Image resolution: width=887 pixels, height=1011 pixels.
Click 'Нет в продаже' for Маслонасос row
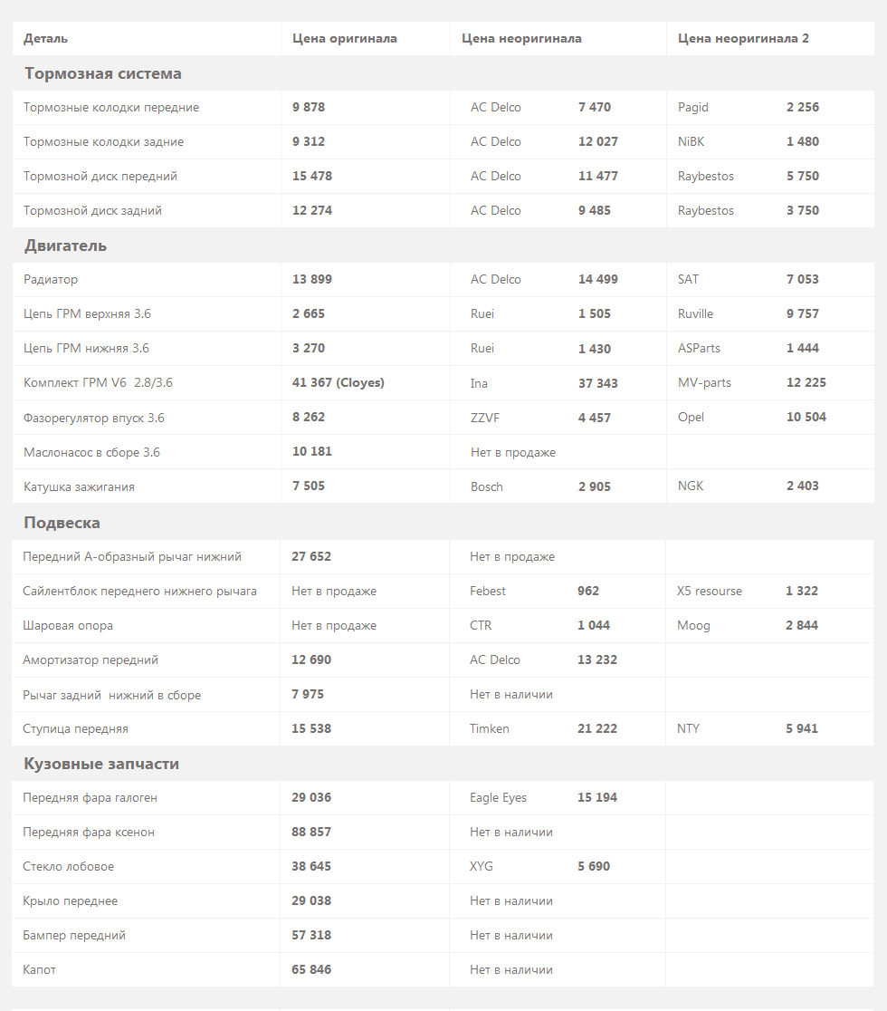tap(513, 453)
